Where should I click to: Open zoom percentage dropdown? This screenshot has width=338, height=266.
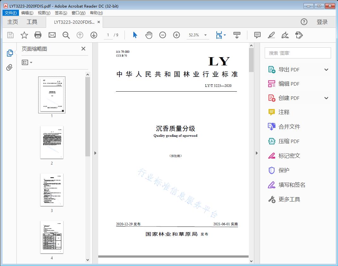coord(205,35)
